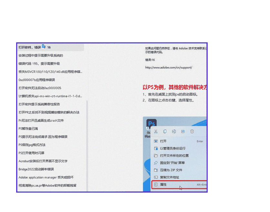Open 安装过程中提示需要升级系统的 entry
The image size is (270, 212).
point(41,56)
